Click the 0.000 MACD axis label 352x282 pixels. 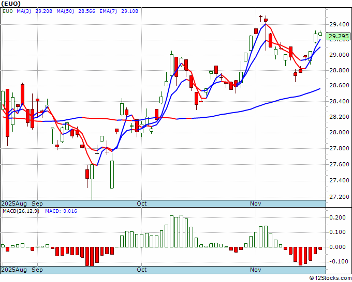click(x=338, y=247)
